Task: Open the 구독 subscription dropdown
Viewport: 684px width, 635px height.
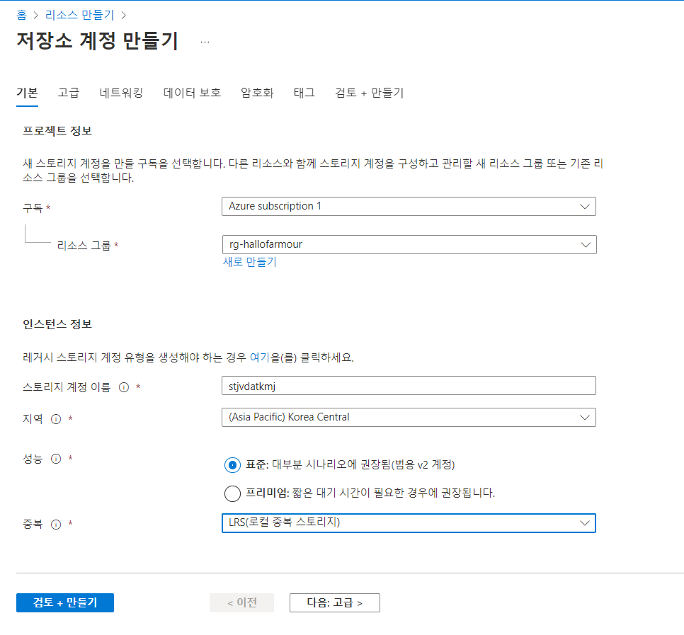Action: [x=409, y=206]
